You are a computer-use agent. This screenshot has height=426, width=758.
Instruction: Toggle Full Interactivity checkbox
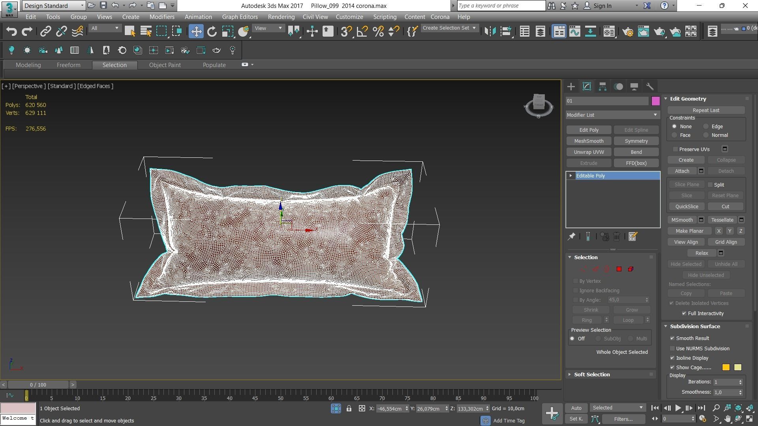(x=684, y=314)
